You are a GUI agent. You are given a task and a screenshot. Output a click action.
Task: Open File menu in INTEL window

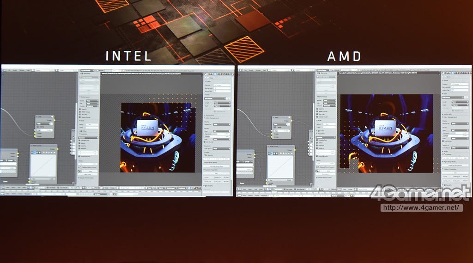(x=9, y=70)
